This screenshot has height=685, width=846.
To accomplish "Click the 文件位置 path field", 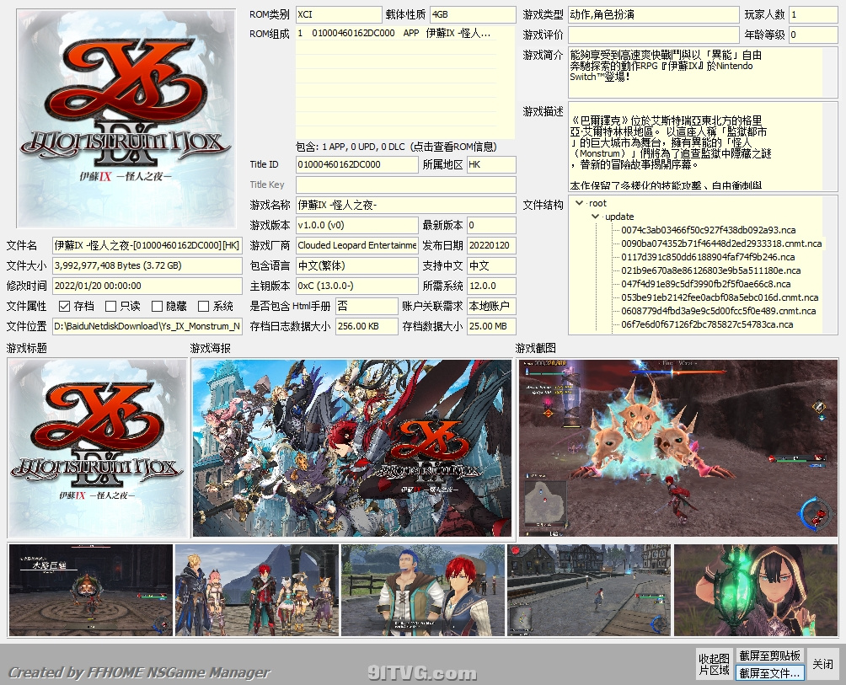I will click(x=147, y=326).
